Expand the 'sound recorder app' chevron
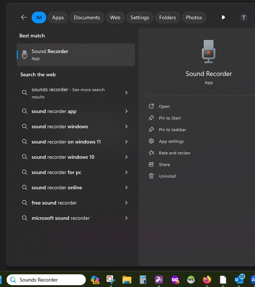The height and width of the screenshot is (287, 255). [126, 111]
